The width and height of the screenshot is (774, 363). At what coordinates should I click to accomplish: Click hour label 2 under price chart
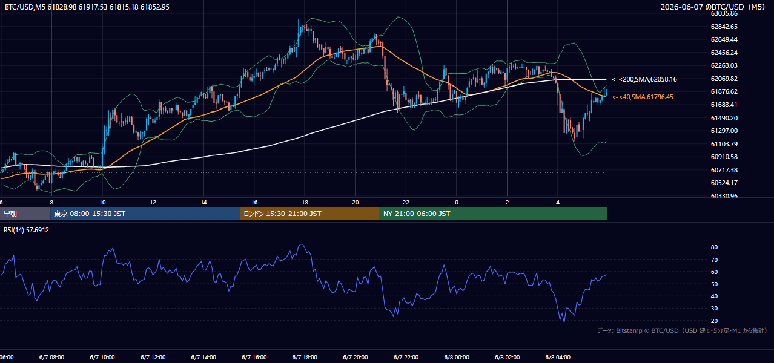point(508,203)
